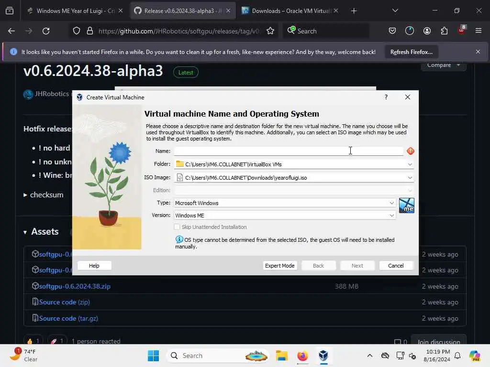
Task: Open Copilot preview icon in taskbar
Action: click(x=475, y=356)
